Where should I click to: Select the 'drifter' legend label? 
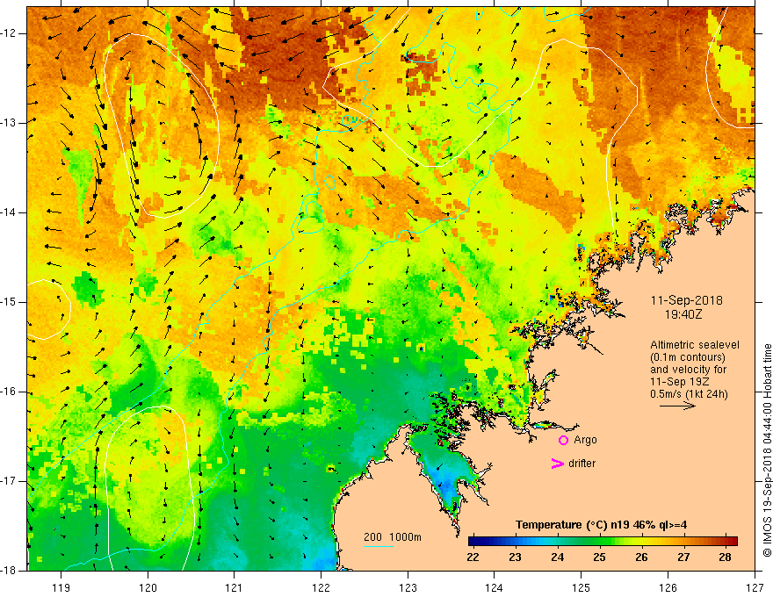[x=582, y=464]
